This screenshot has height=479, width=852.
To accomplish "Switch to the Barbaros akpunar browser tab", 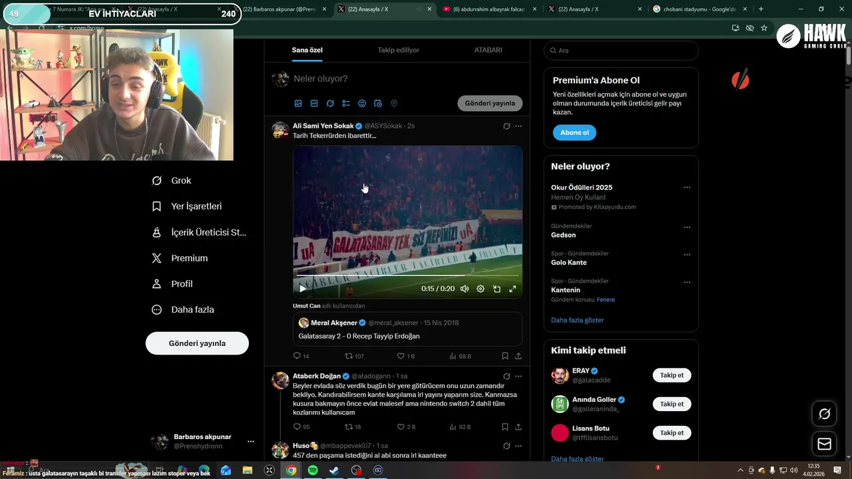I will pos(278,9).
